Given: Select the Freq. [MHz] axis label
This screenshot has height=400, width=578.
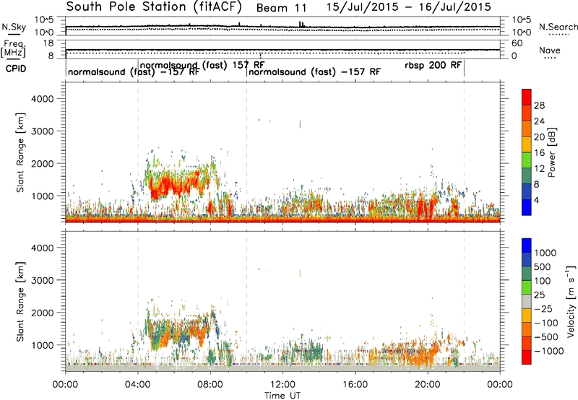Looking at the screenshot, I should (14, 49).
